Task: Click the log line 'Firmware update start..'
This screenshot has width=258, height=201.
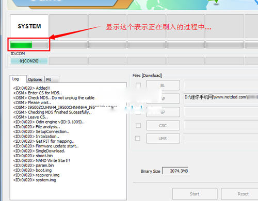Action: coord(46,146)
